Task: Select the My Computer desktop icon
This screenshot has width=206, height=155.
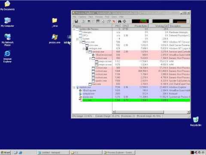Action: point(7,22)
